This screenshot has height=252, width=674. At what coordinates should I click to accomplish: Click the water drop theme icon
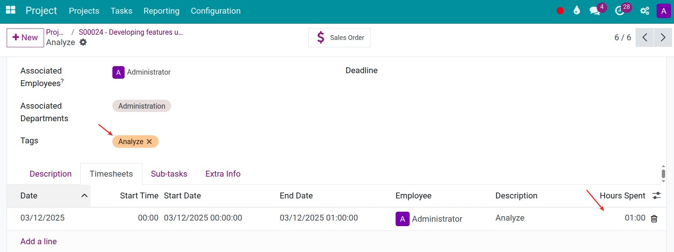[x=576, y=10]
